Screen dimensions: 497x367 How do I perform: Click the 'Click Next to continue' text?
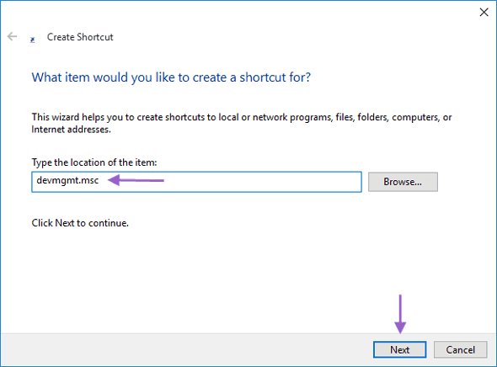click(80, 223)
